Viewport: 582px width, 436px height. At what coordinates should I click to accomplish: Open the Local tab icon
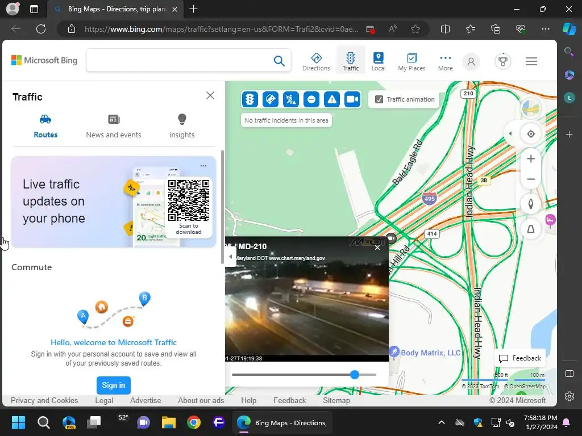[x=378, y=61]
